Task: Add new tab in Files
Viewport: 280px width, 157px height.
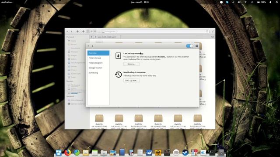Action: pos(91,37)
